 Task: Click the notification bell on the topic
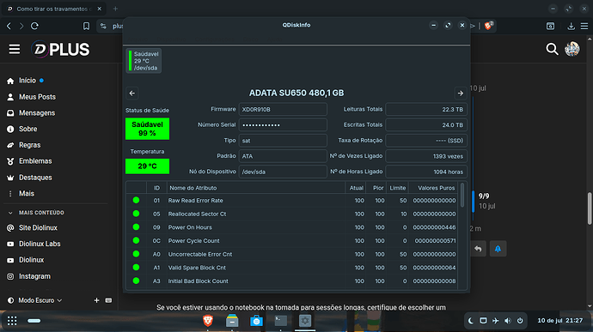coord(498,249)
